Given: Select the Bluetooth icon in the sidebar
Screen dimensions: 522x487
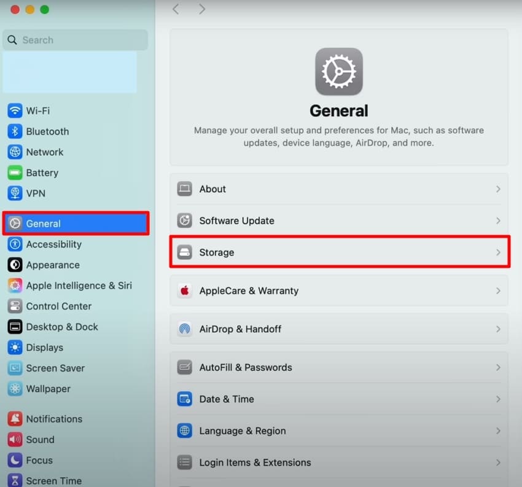Looking at the screenshot, I should 15,131.
